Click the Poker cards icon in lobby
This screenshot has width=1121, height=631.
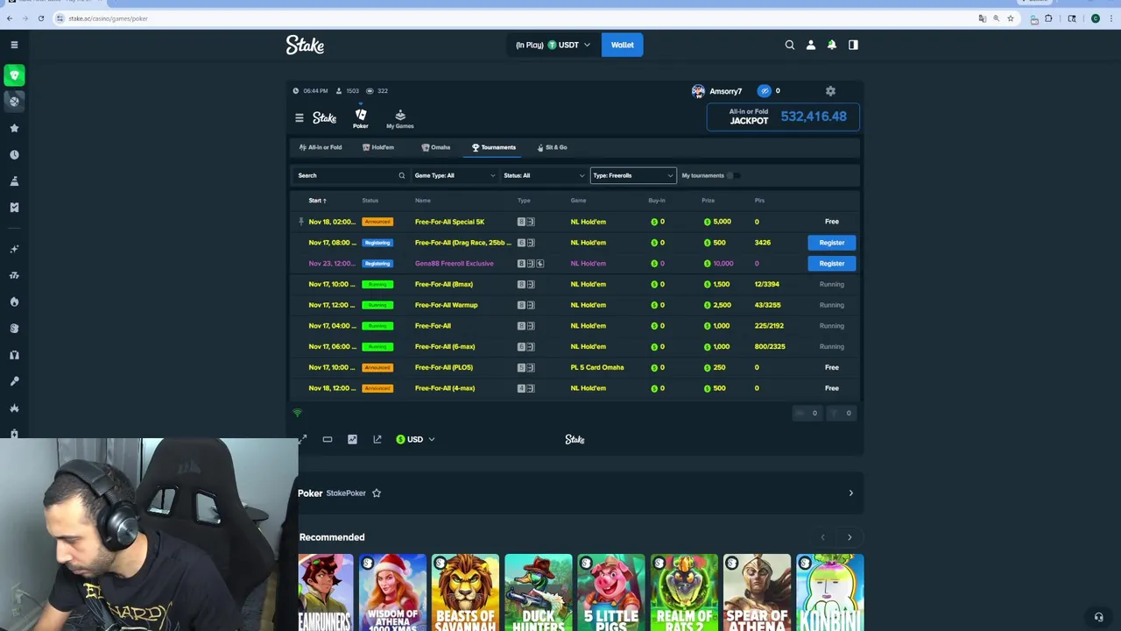point(361,118)
